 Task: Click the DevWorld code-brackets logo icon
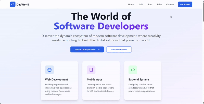tap(12, 4)
